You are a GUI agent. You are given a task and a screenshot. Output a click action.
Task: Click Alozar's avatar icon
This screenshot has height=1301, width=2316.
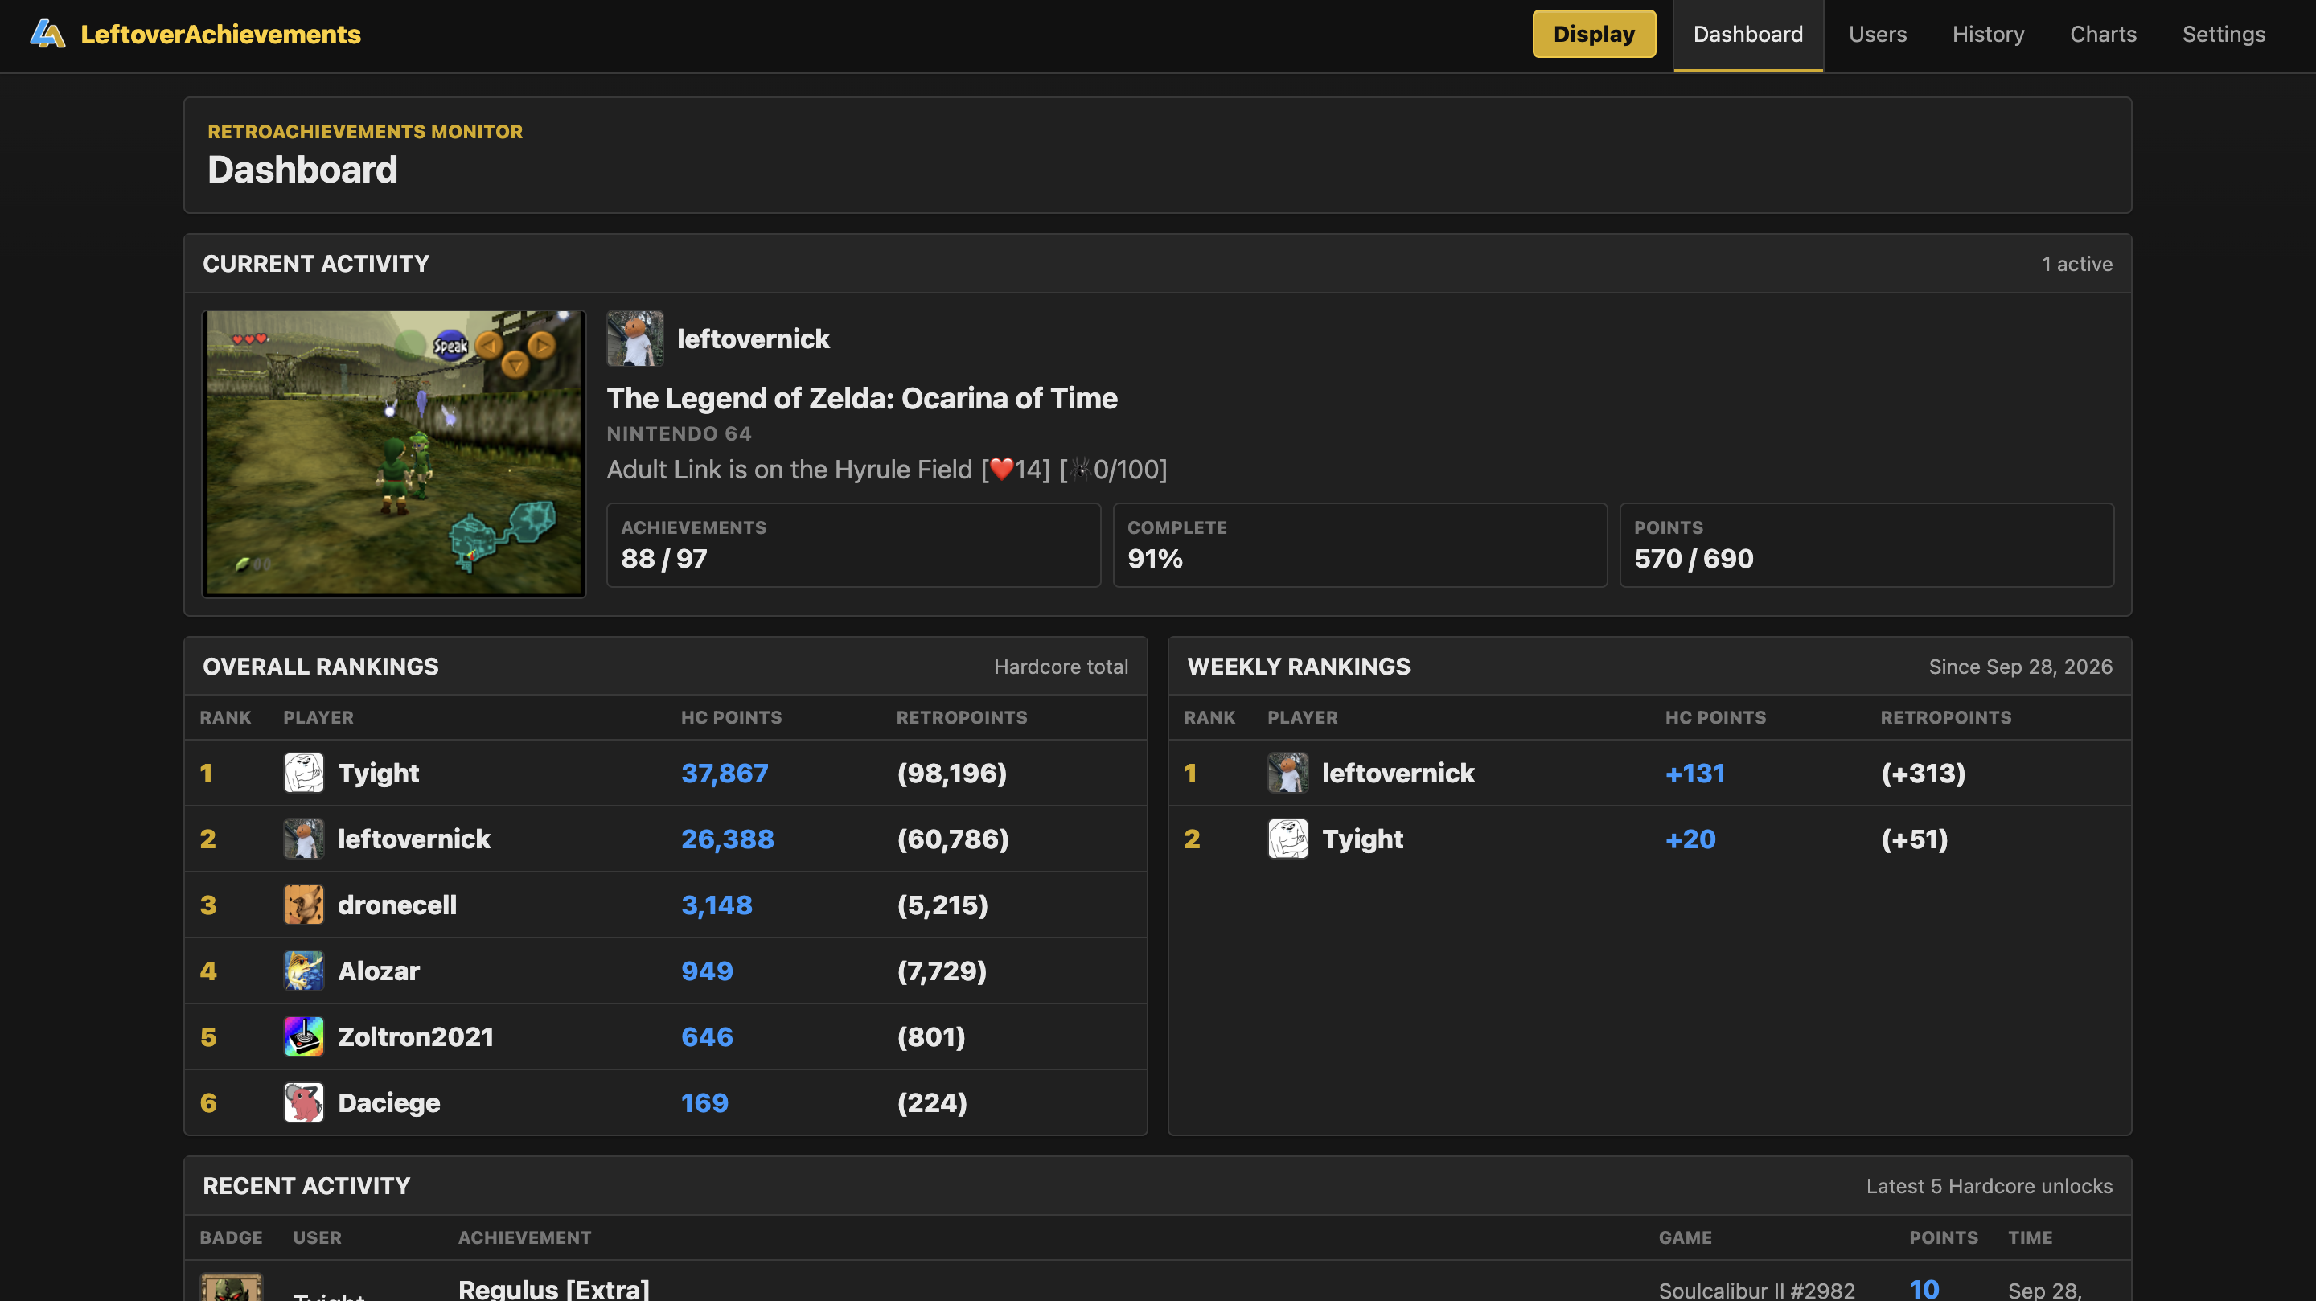coord(304,971)
